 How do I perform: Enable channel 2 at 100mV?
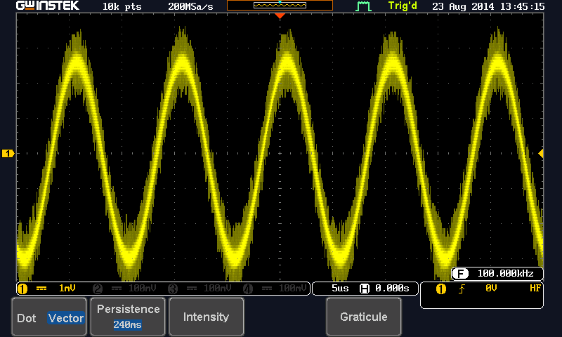[x=125, y=289]
